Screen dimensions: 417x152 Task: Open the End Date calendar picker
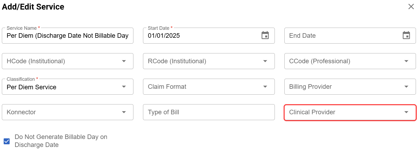pyautogui.click(x=406, y=35)
